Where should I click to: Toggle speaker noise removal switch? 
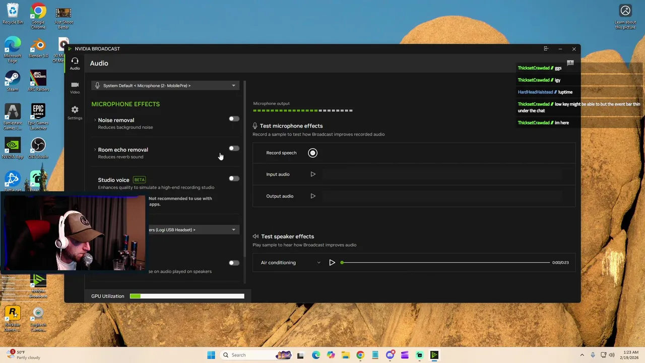coord(234,263)
